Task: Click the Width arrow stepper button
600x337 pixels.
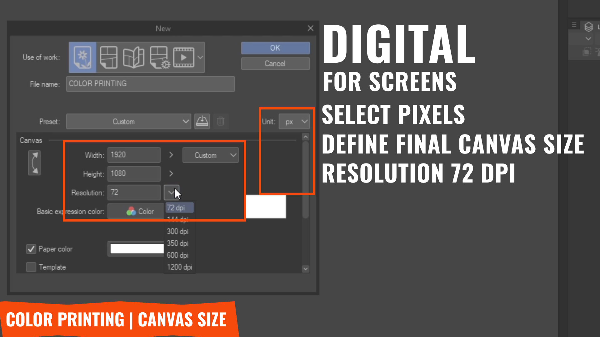Action: [171, 155]
